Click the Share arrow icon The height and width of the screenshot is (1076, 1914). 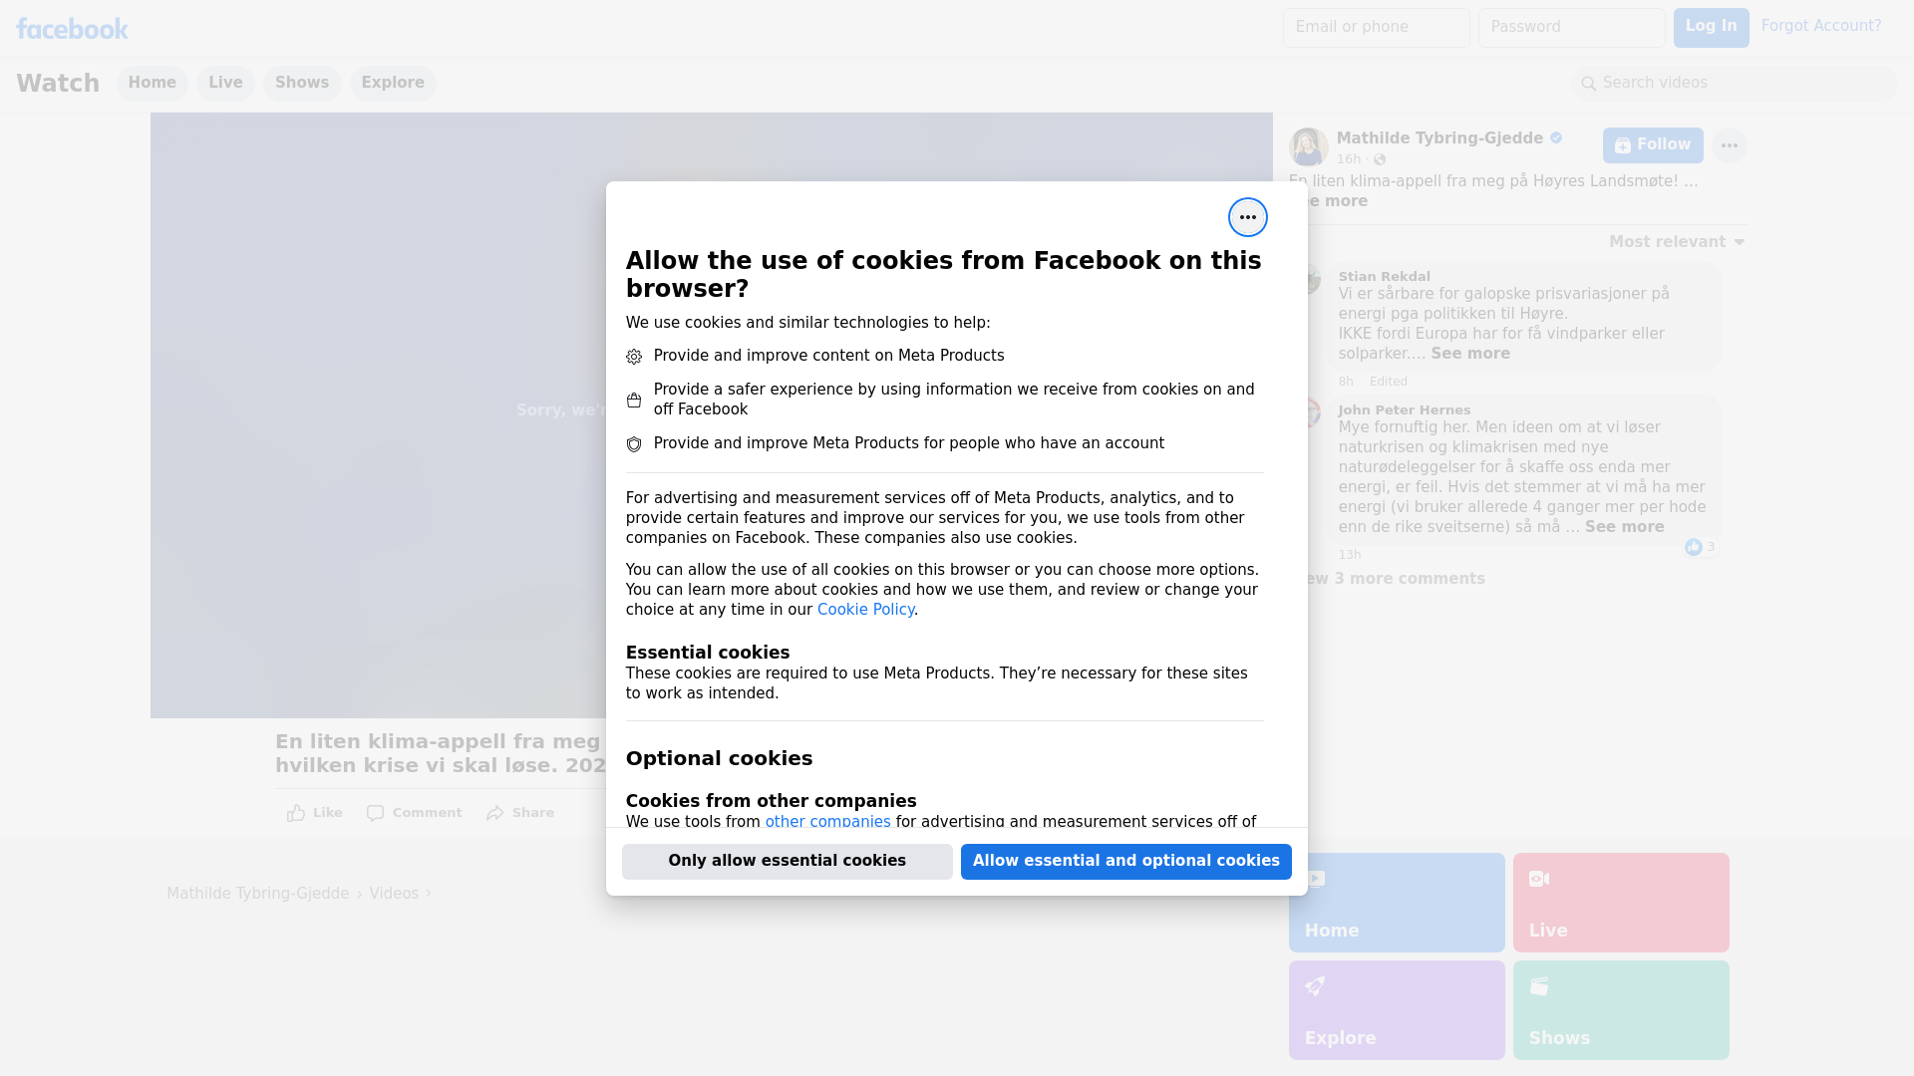[495, 813]
